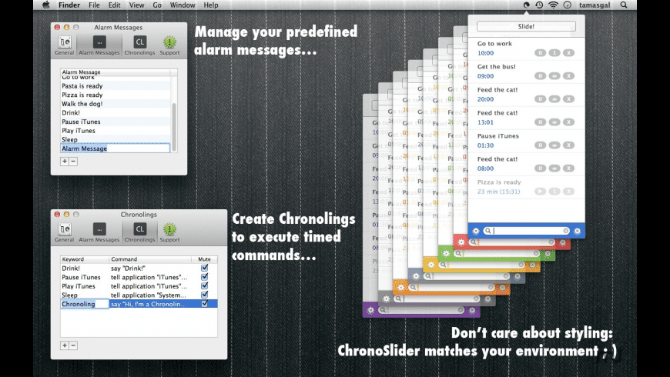Image resolution: width=670 pixels, height=377 pixels.
Task: Click Keyword column header
Action: tap(85, 259)
